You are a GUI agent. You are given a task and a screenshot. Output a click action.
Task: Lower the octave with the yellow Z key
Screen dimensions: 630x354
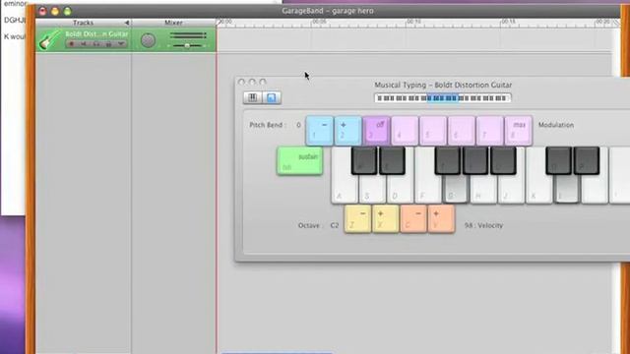coord(357,219)
